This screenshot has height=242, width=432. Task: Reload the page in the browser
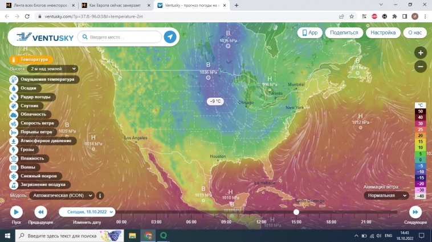coord(27,16)
